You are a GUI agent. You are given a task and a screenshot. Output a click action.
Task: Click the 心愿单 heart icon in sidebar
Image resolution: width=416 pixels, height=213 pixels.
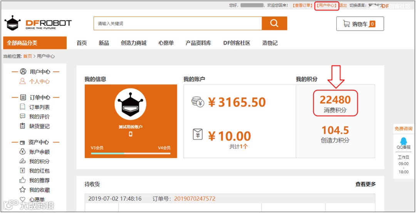[23, 199]
